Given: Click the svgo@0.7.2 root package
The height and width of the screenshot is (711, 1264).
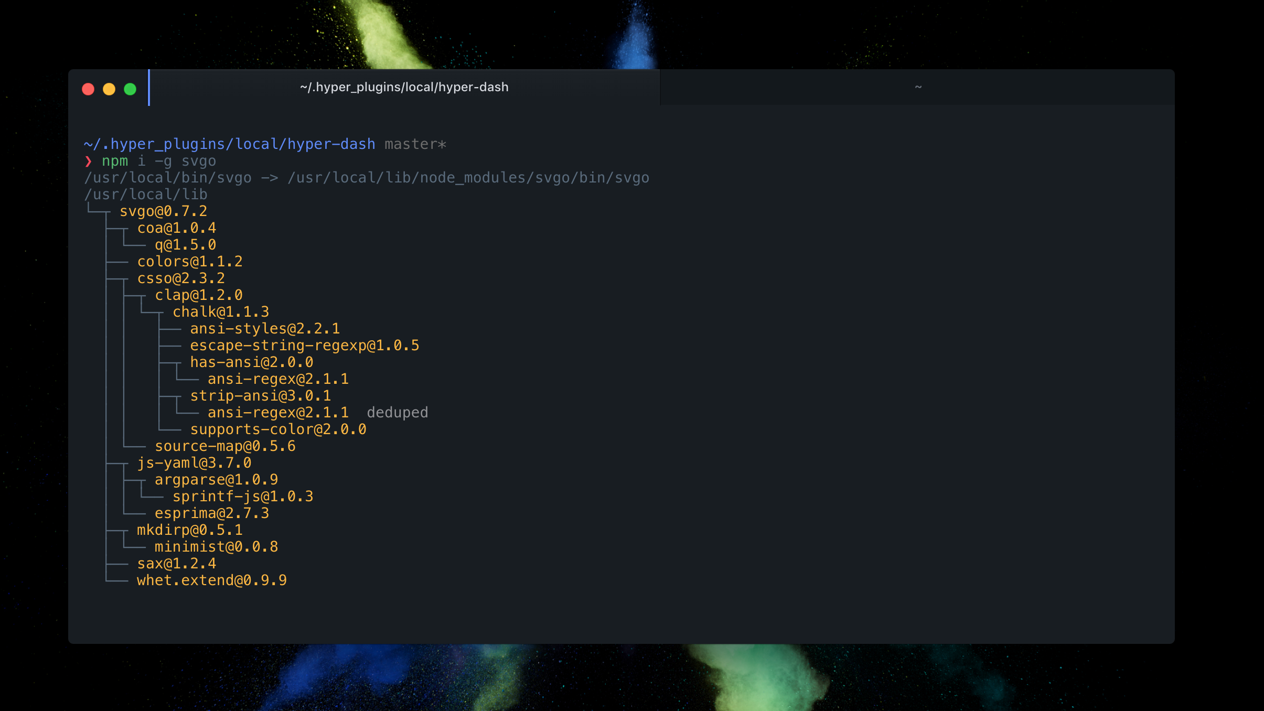Looking at the screenshot, I should click(x=163, y=211).
